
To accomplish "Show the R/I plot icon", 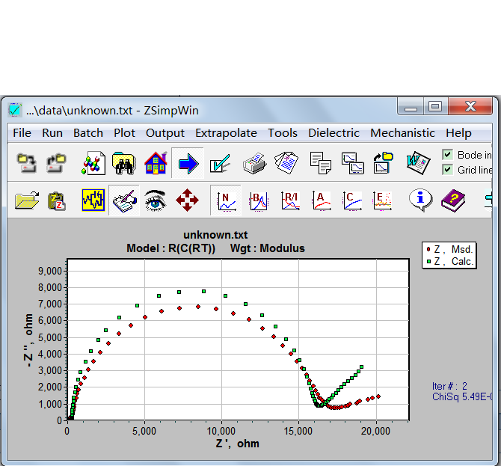I will pyautogui.click(x=290, y=201).
